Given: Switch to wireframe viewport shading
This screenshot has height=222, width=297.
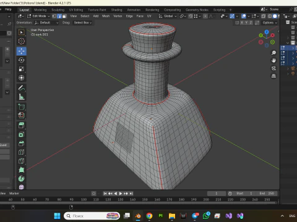Looking at the screenshot, I should [x=270, y=16].
